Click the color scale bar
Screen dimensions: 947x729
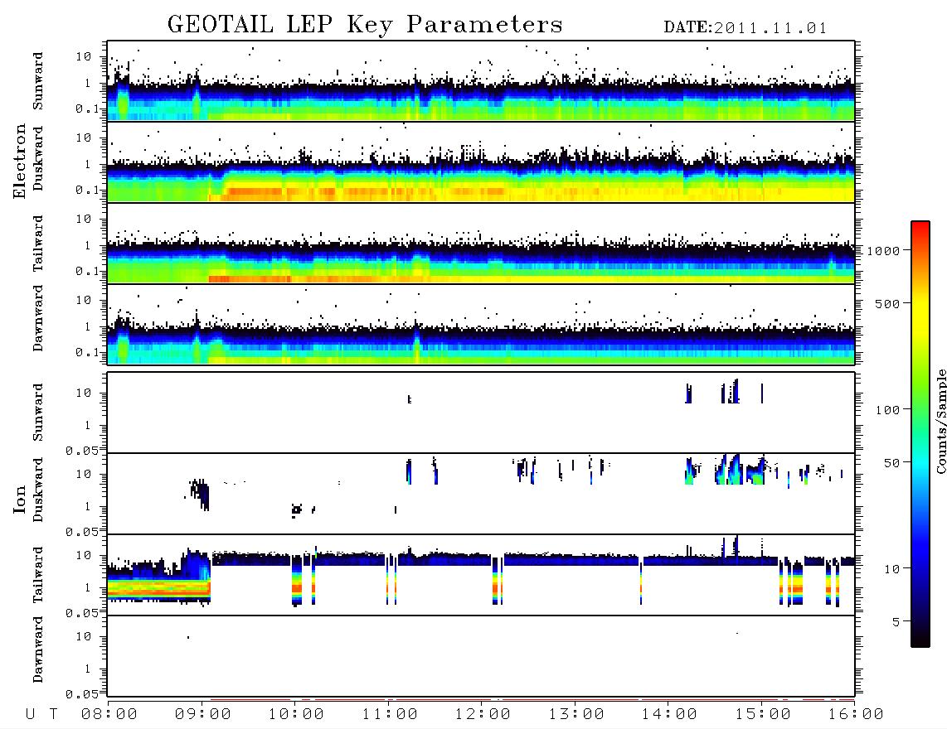pos(920,434)
